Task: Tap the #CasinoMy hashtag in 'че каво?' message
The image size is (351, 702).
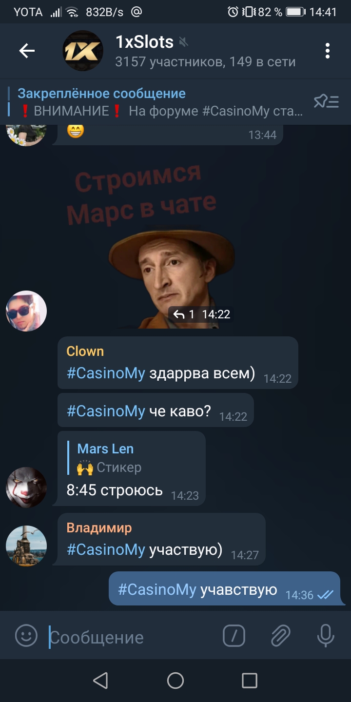Action: pyautogui.click(x=106, y=411)
